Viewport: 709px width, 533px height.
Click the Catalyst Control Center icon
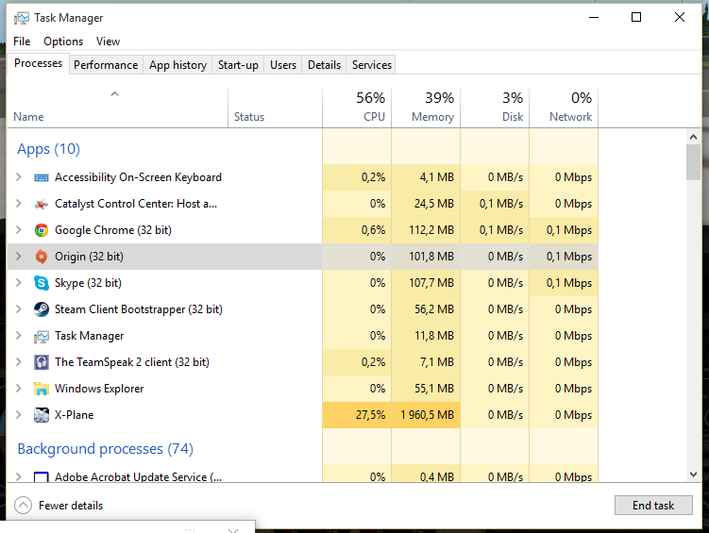(x=42, y=204)
